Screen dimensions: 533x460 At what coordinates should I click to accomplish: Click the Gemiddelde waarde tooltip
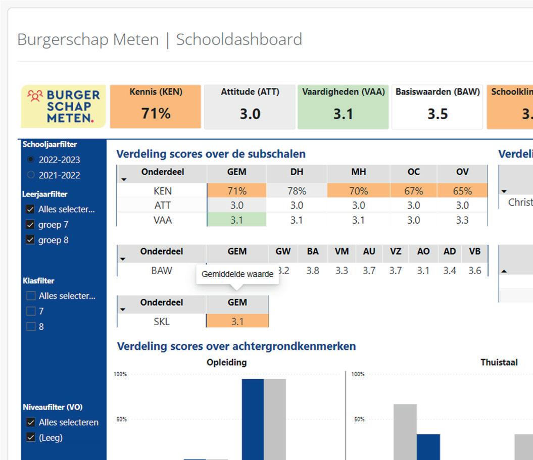click(x=237, y=274)
